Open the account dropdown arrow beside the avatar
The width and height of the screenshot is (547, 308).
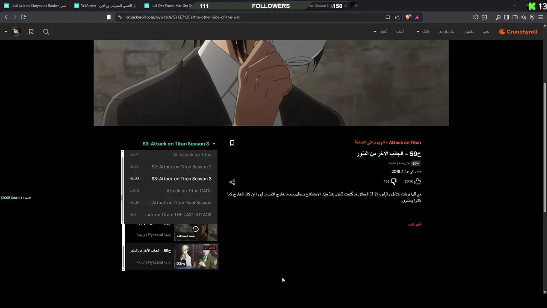pos(6,32)
